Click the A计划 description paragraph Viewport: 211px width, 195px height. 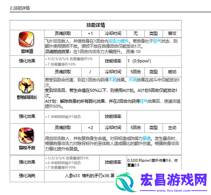click(x=113, y=104)
